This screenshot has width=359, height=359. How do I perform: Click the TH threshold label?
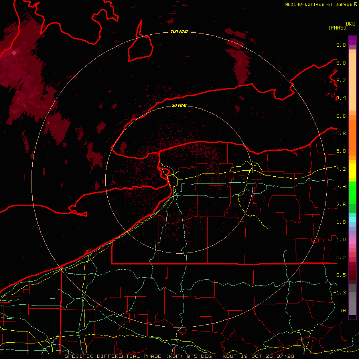point(343,311)
